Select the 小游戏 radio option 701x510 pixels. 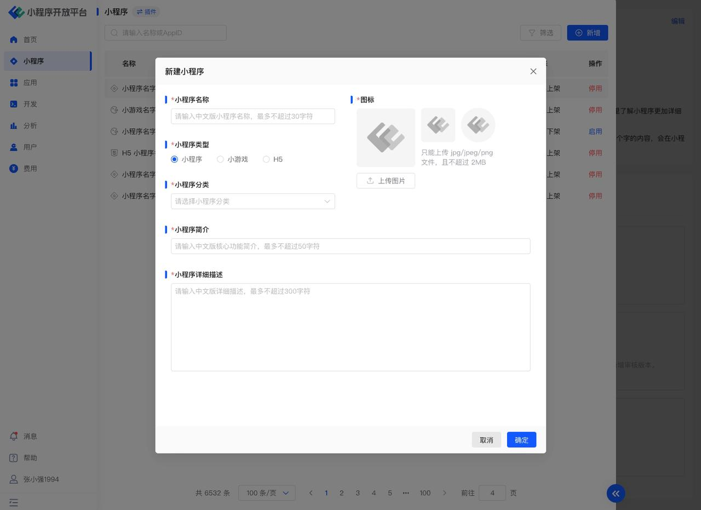click(220, 159)
